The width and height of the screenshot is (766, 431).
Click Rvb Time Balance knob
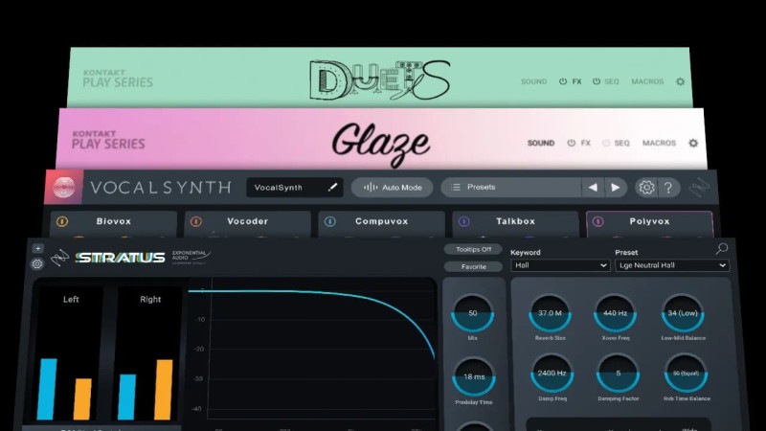pyautogui.click(x=686, y=374)
